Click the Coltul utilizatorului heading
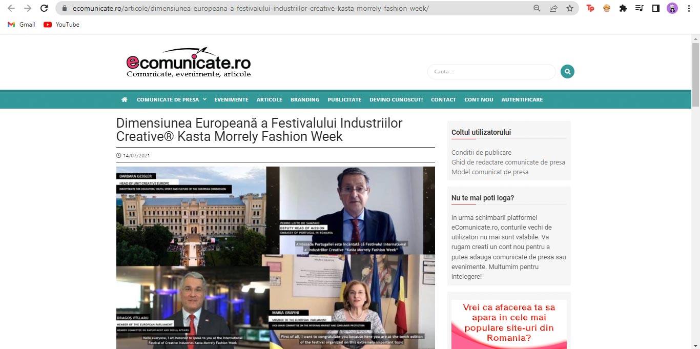 [481, 132]
